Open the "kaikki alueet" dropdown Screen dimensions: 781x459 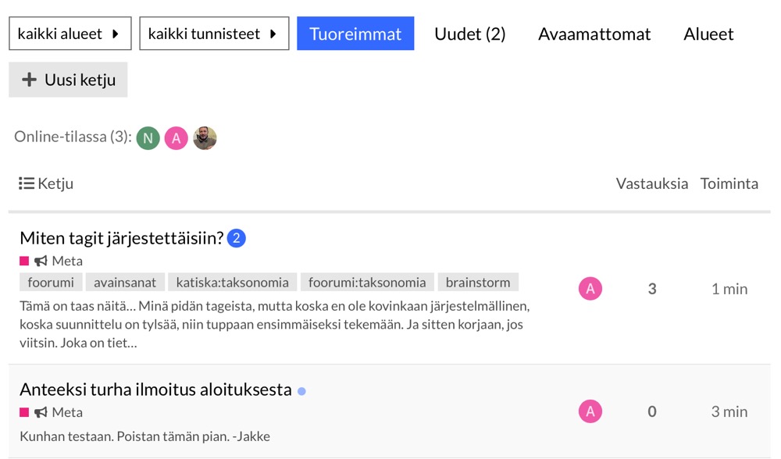[x=70, y=34]
